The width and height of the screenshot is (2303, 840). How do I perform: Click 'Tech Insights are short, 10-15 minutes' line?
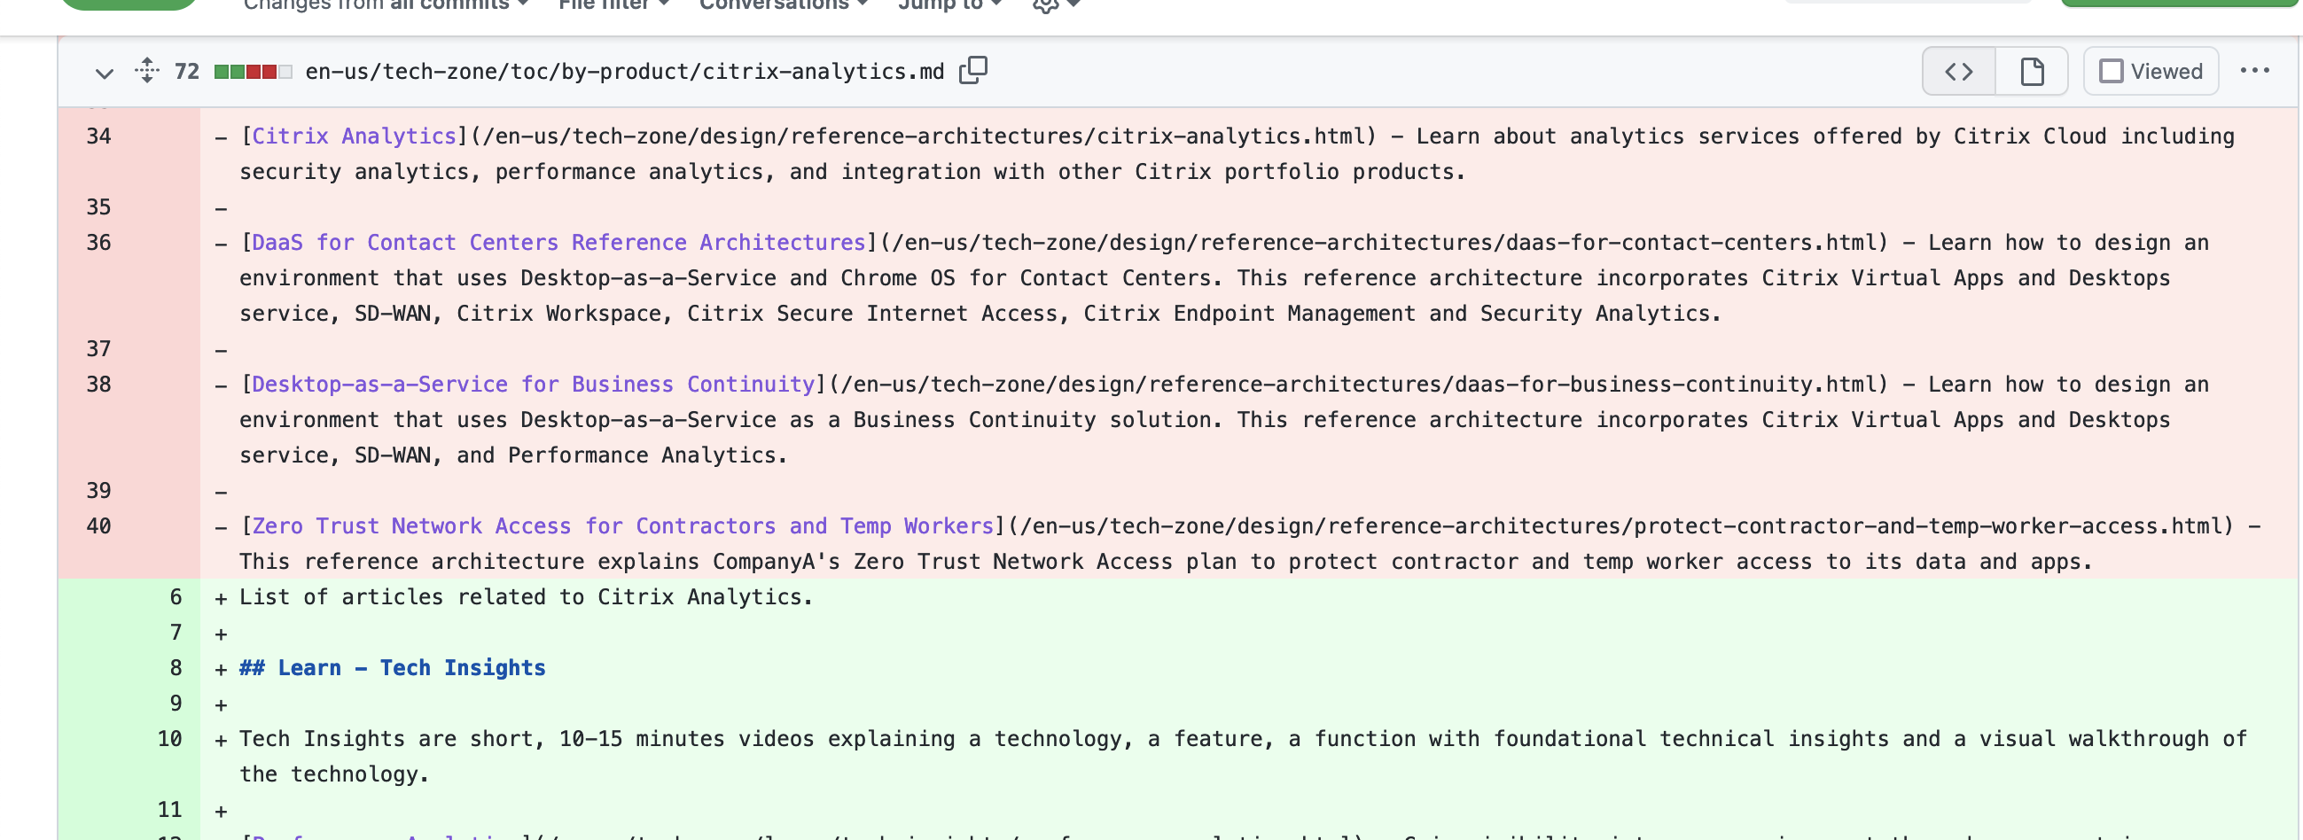[1243, 757]
